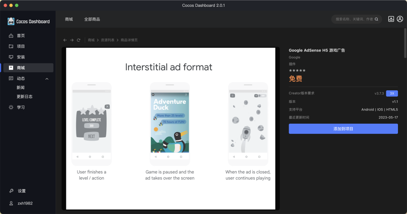Click the monitor icon beside 安装
Screen dimensions: 407x214
coord(11,57)
